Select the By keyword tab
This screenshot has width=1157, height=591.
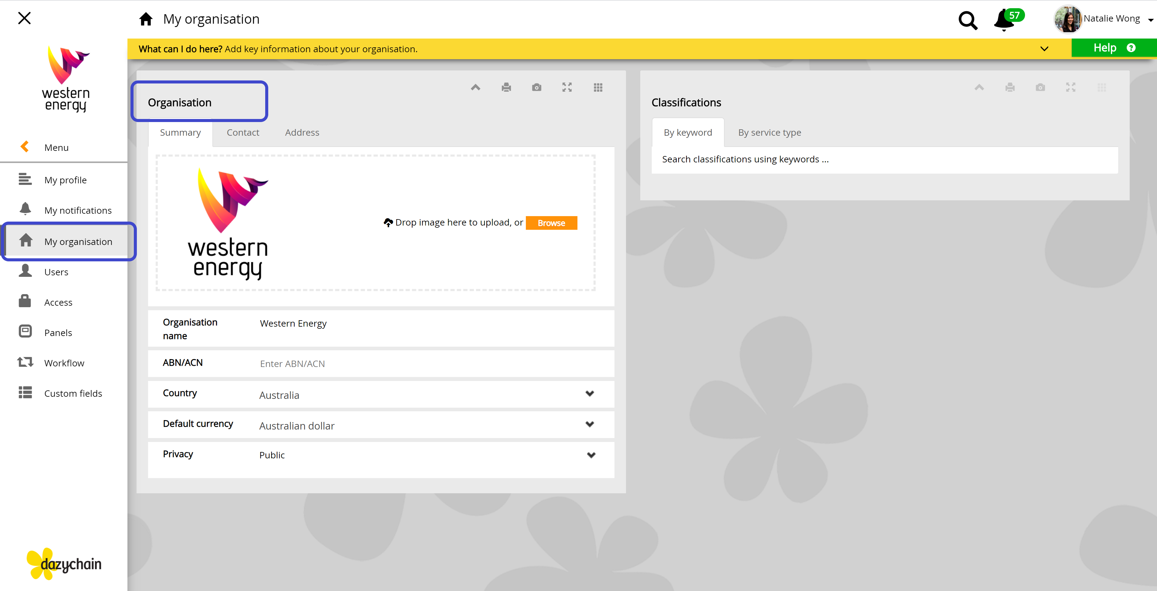(688, 133)
